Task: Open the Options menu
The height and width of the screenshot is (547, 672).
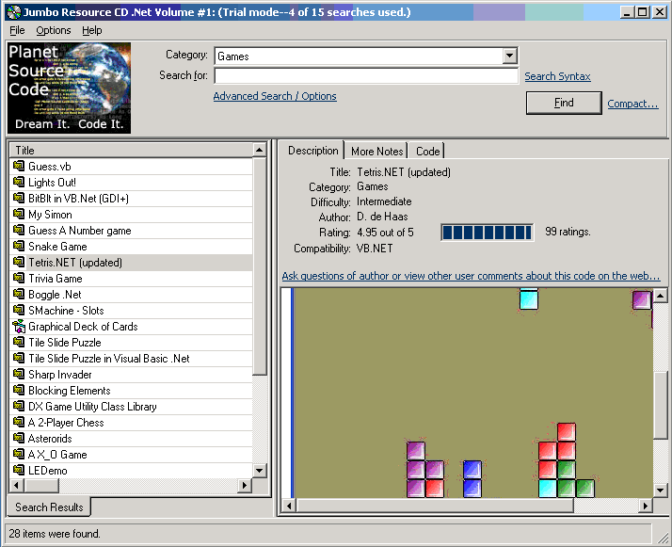Action: click(x=53, y=30)
